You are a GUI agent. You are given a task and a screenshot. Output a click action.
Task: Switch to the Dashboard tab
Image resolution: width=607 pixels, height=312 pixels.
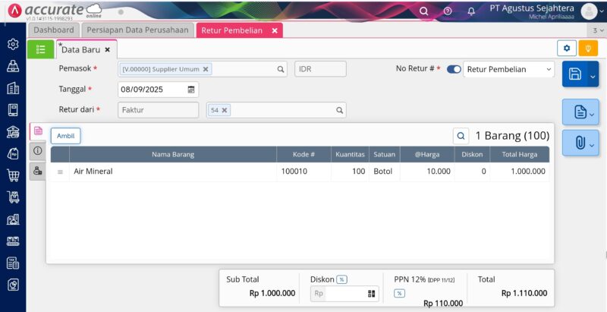pos(54,30)
